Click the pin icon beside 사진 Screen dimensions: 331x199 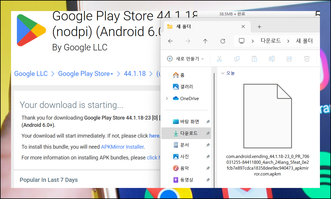click(208, 157)
